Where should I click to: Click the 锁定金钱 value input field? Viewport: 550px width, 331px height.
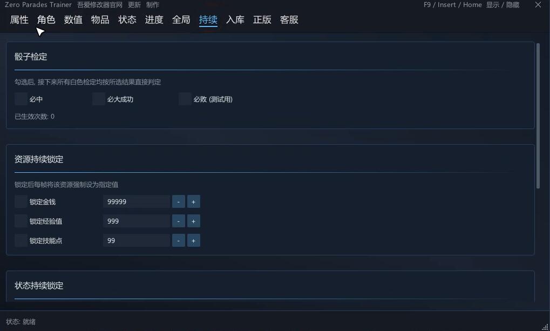[x=137, y=202]
